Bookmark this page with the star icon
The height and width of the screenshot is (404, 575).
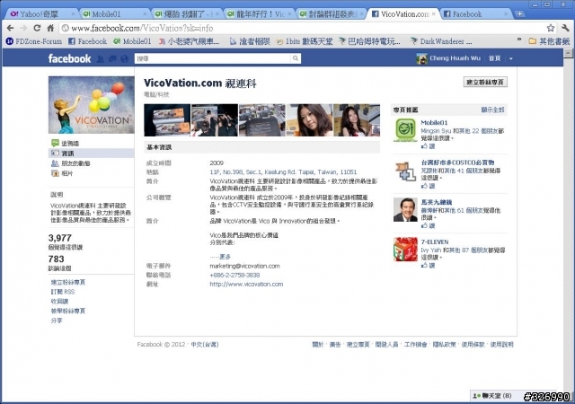tap(551, 28)
